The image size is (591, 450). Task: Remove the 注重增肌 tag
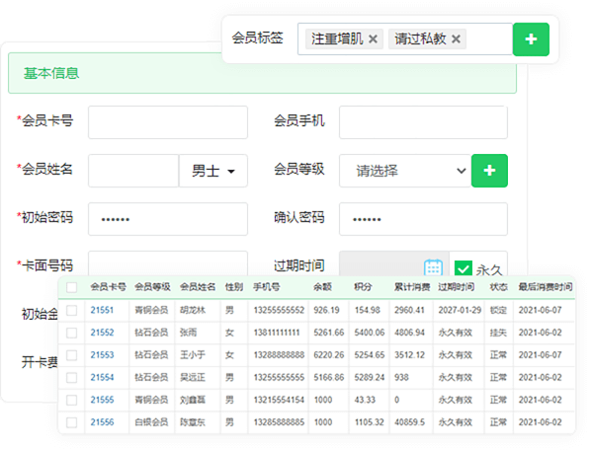(x=373, y=39)
